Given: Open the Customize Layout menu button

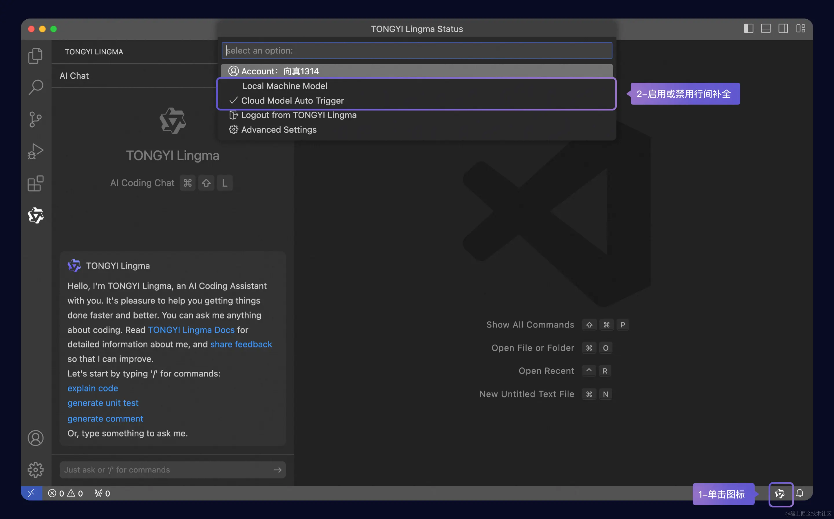Looking at the screenshot, I should point(801,28).
